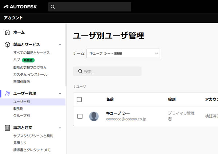Open 無償体験版
Viewport: 218px width, 154px height.
pyautogui.click(x=21, y=82)
